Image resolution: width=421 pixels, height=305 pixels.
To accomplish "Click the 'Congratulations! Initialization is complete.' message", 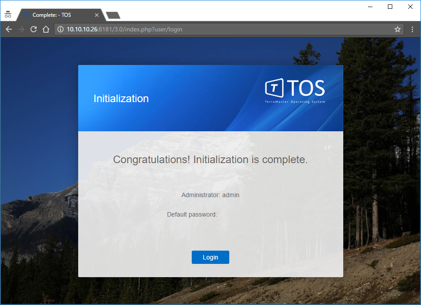I will [x=210, y=160].
